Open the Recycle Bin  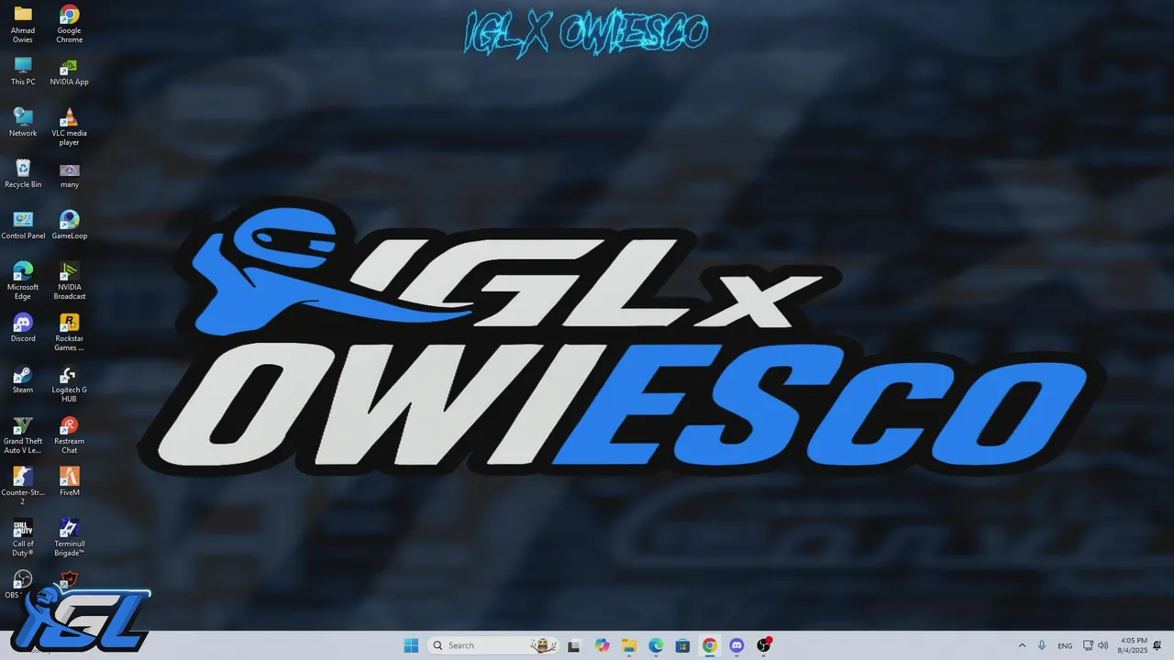[23, 174]
